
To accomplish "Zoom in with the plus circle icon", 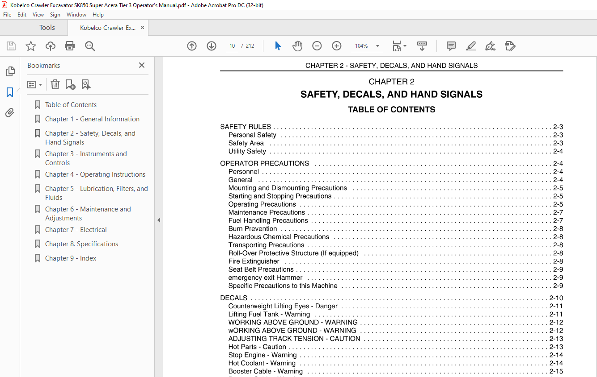I will tap(337, 46).
